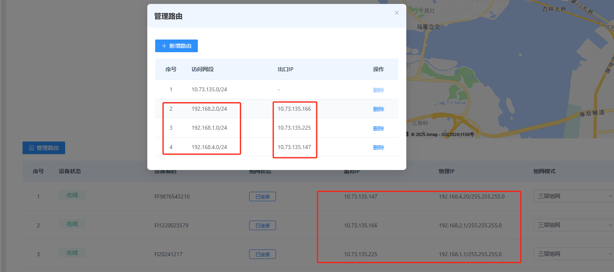Click 在线 status badge of row 1

[72, 195]
